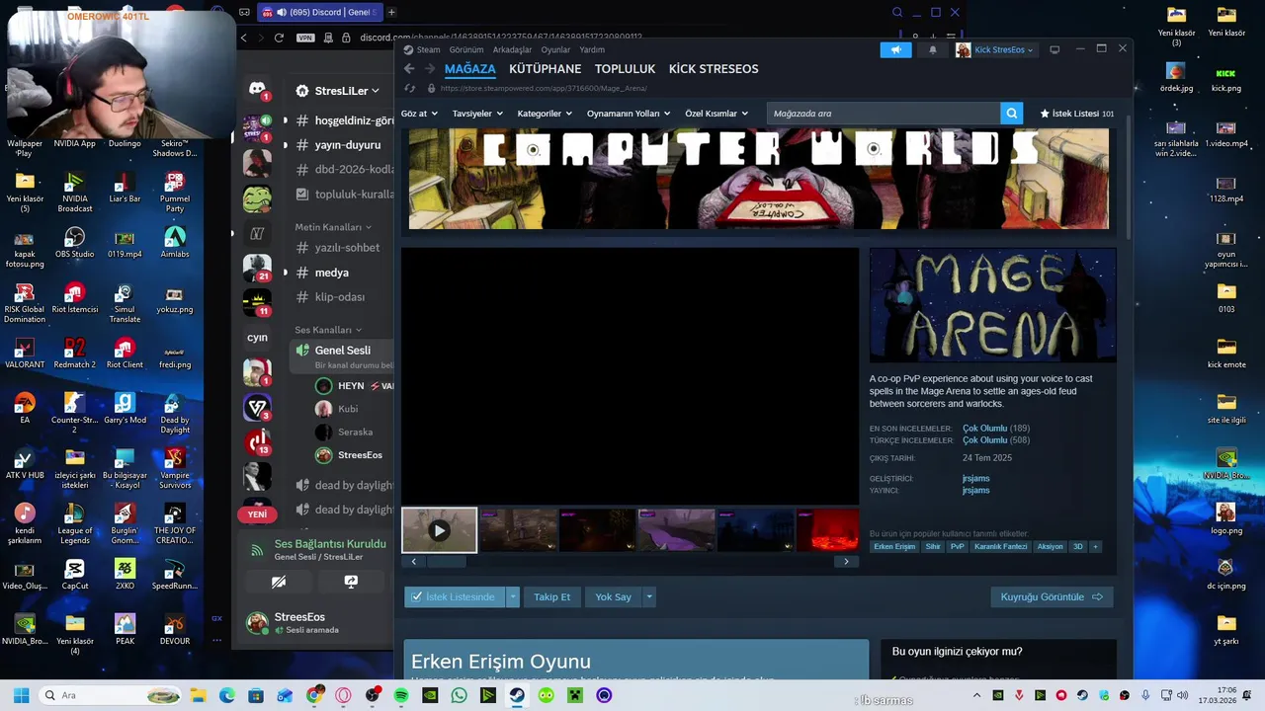Click the jrsjams developer link
The height and width of the screenshot is (711, 1265).
click(975, 479)
